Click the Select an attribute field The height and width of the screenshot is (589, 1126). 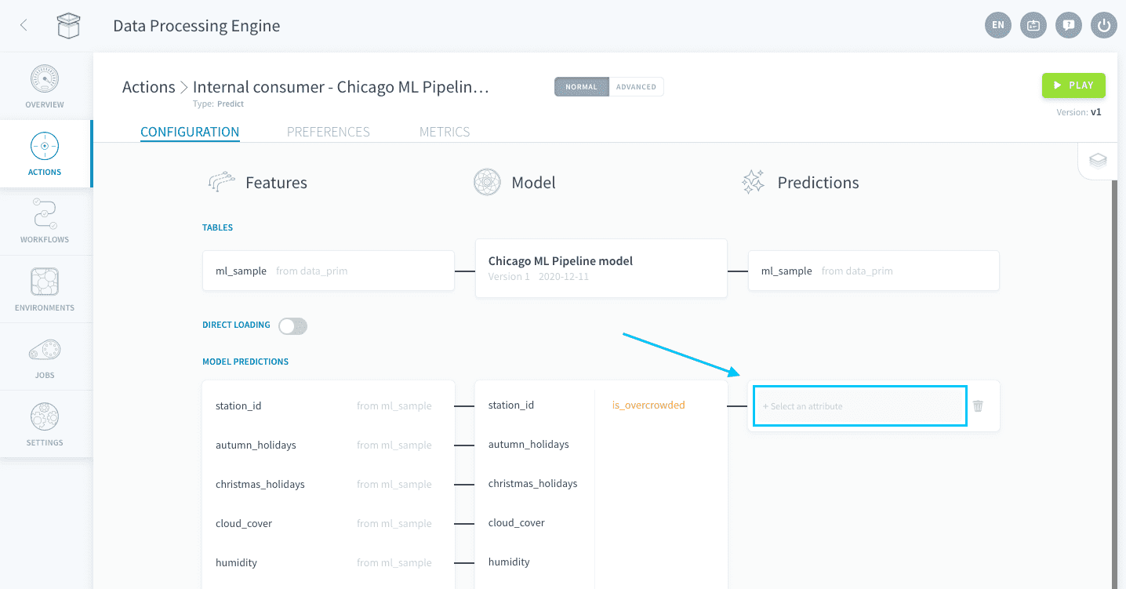click(859, 405)
